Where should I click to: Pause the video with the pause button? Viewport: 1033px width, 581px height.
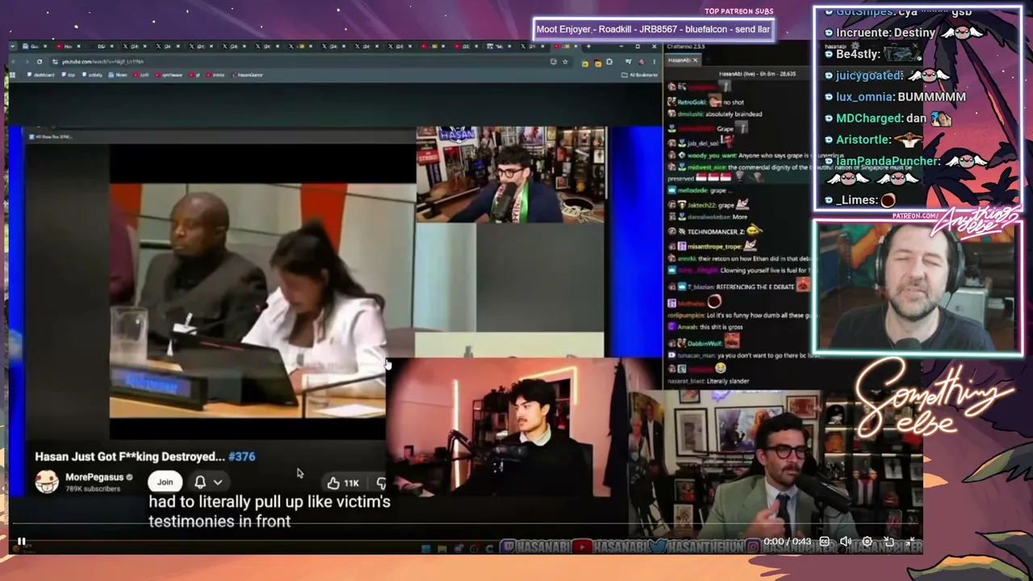(22, 541)
